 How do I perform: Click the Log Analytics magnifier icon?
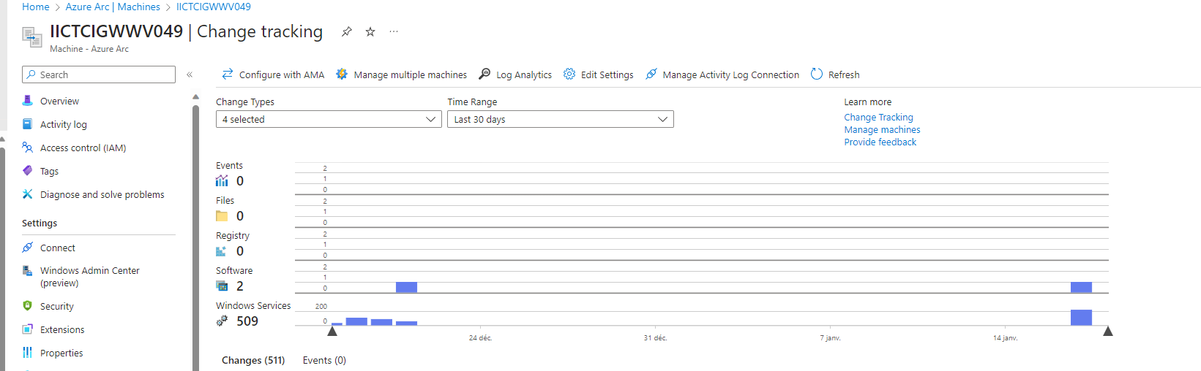(x=484, y=74)
